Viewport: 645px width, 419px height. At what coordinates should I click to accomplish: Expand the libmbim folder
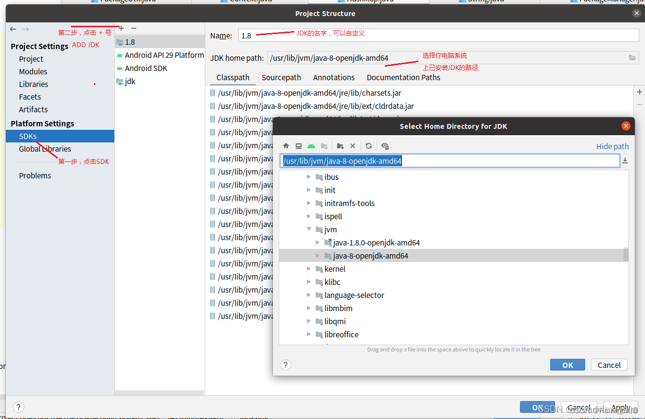(x=309, y=308)
